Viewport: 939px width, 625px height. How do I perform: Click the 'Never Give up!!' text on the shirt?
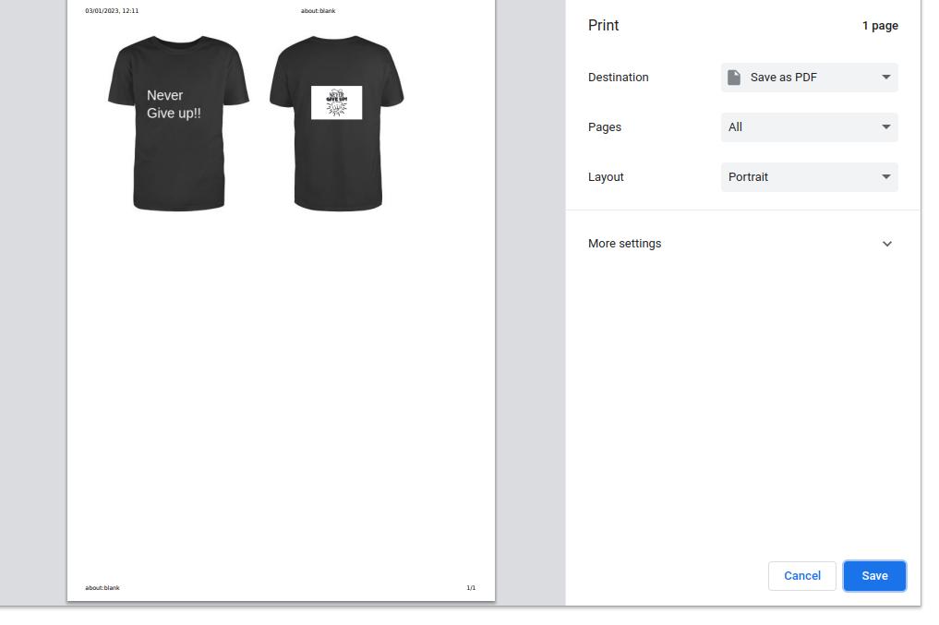174,104
